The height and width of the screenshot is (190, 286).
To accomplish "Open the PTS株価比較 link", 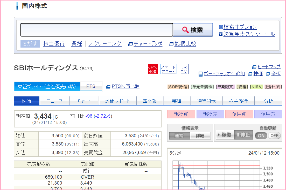I will pos(125,86).
